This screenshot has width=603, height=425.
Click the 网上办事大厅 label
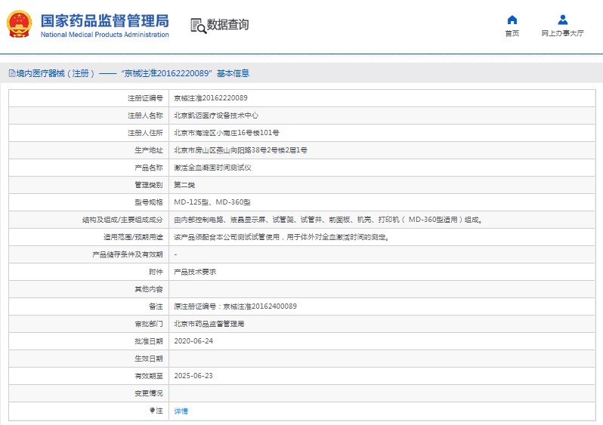(x=562, y=33)
